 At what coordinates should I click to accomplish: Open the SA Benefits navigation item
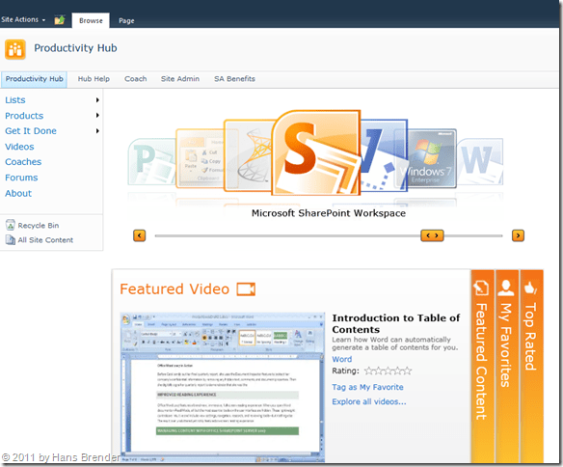point(234,79)
